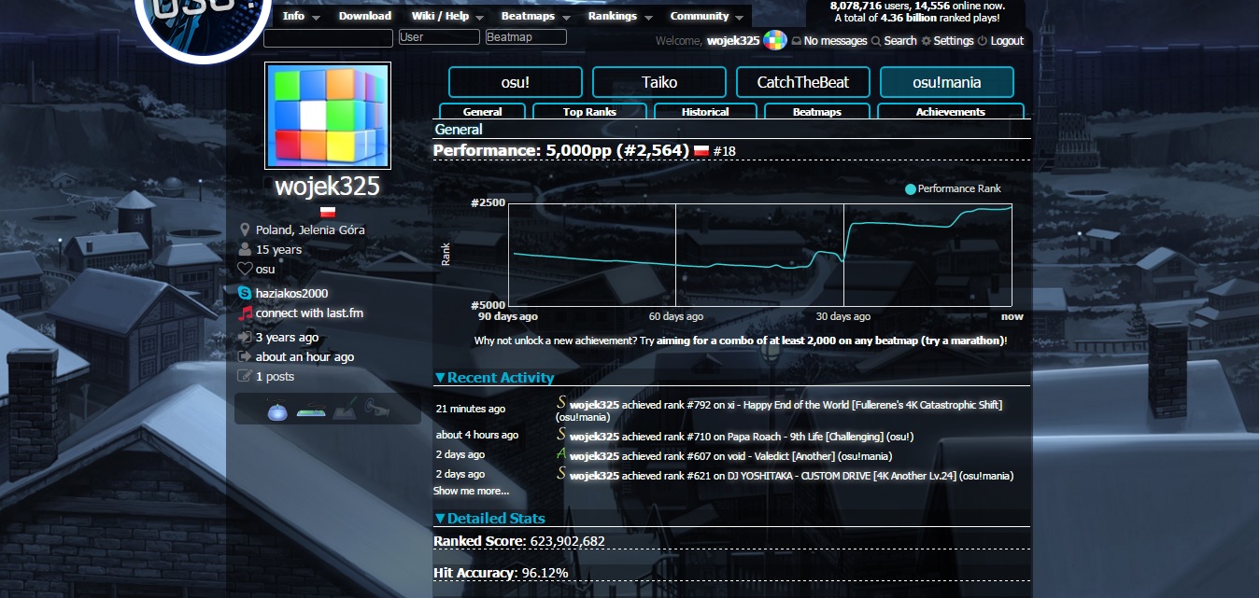The image size is (1260, 598).
Task: Click the Beatmap search field
Action: click(526, 37)
